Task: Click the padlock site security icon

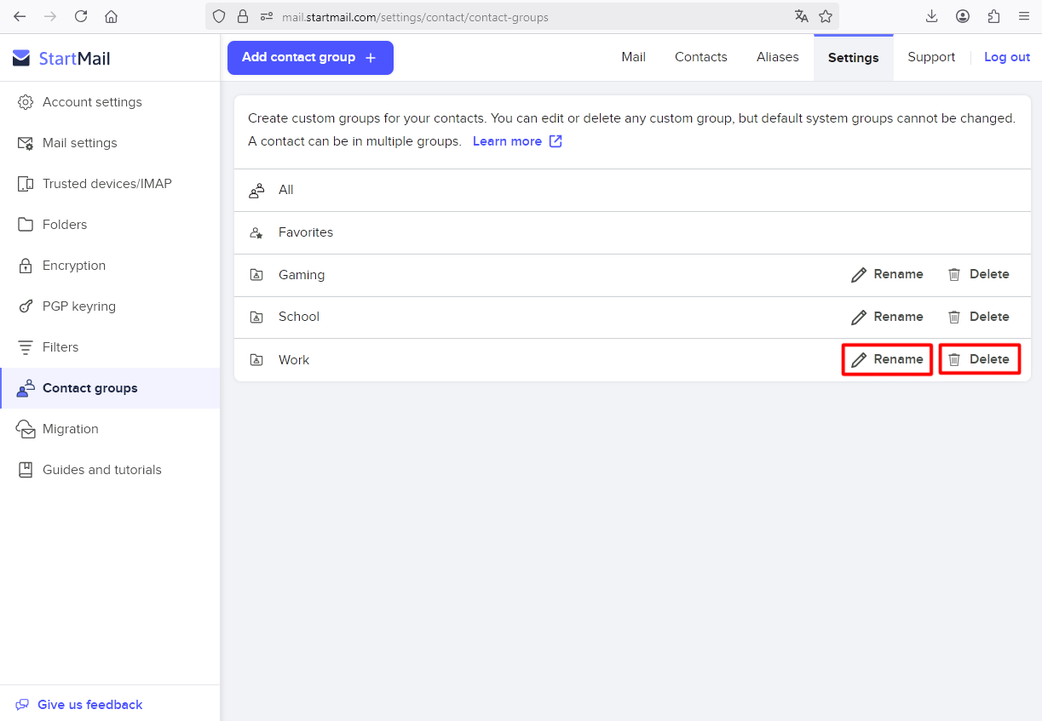Action: (243, 16)
